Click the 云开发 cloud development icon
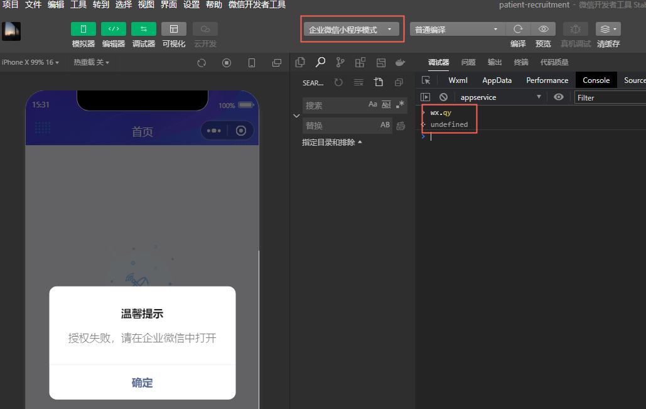The image size is (646, 409). point(205,30)
